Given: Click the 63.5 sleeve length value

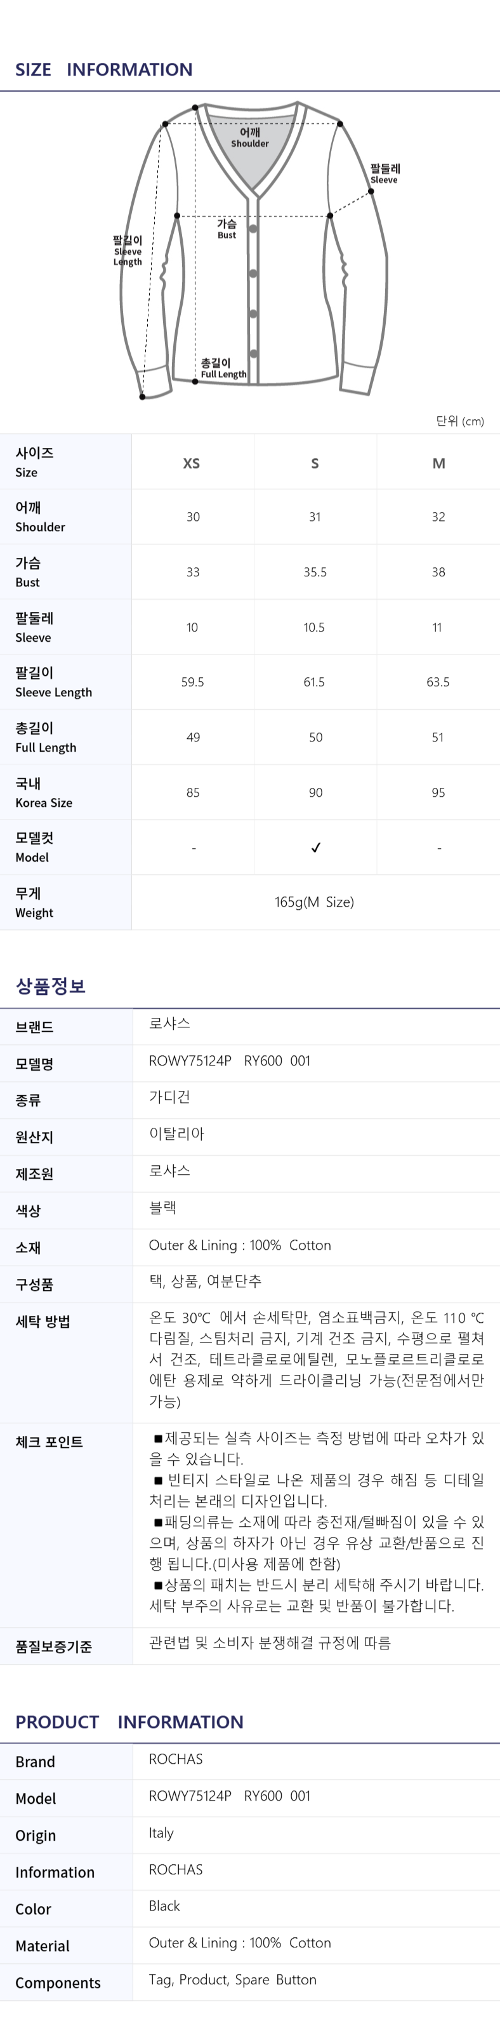Looking at the screenshot, I should coord(438,682).
